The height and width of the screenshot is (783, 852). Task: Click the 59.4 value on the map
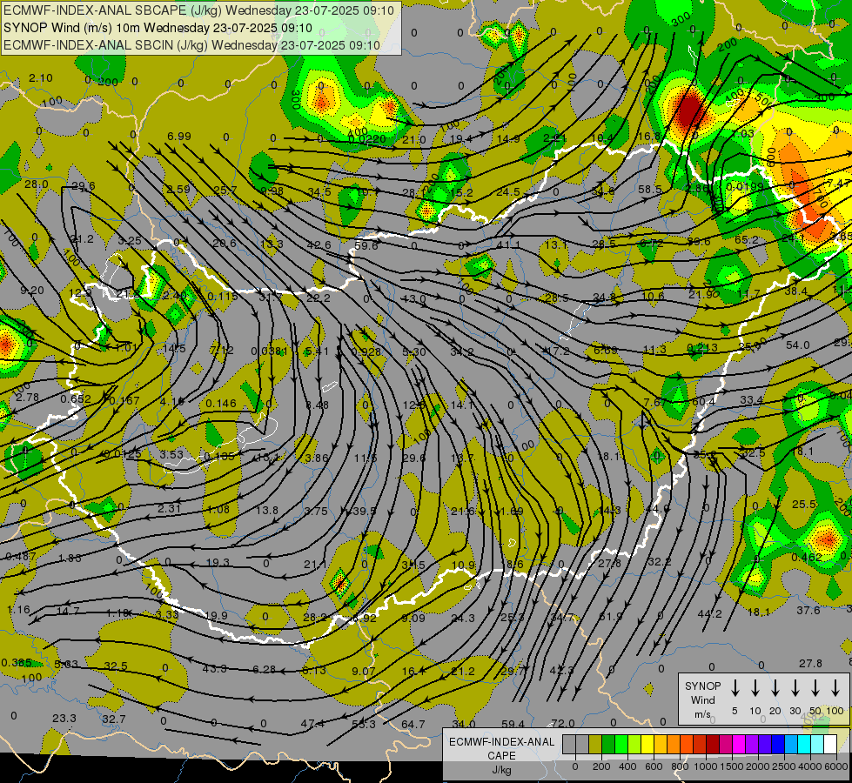click(x=513, y=724)
